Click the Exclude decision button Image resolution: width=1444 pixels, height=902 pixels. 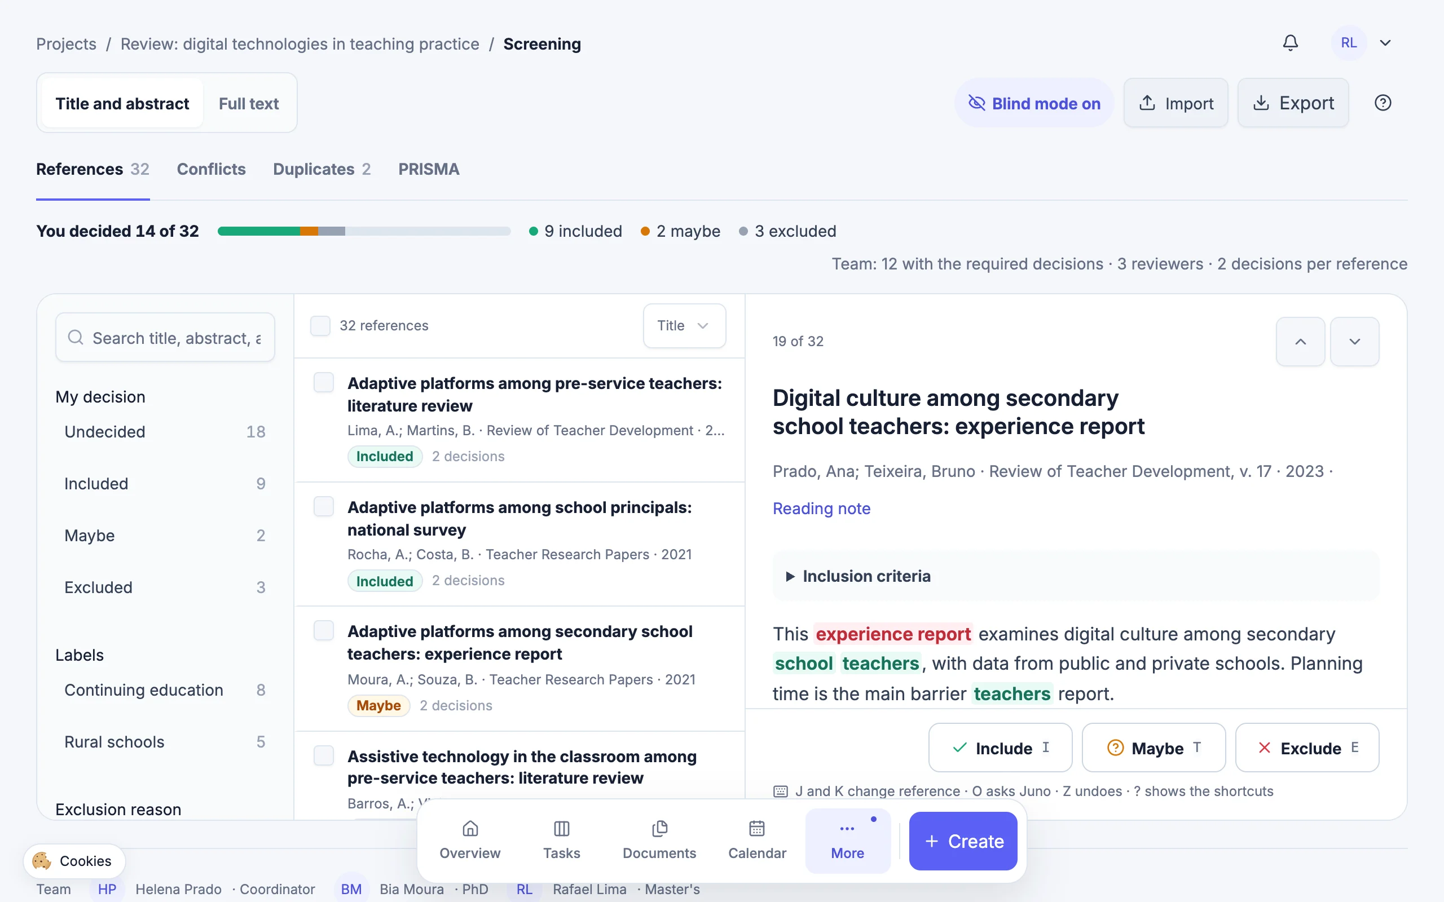click(1307, 748)
